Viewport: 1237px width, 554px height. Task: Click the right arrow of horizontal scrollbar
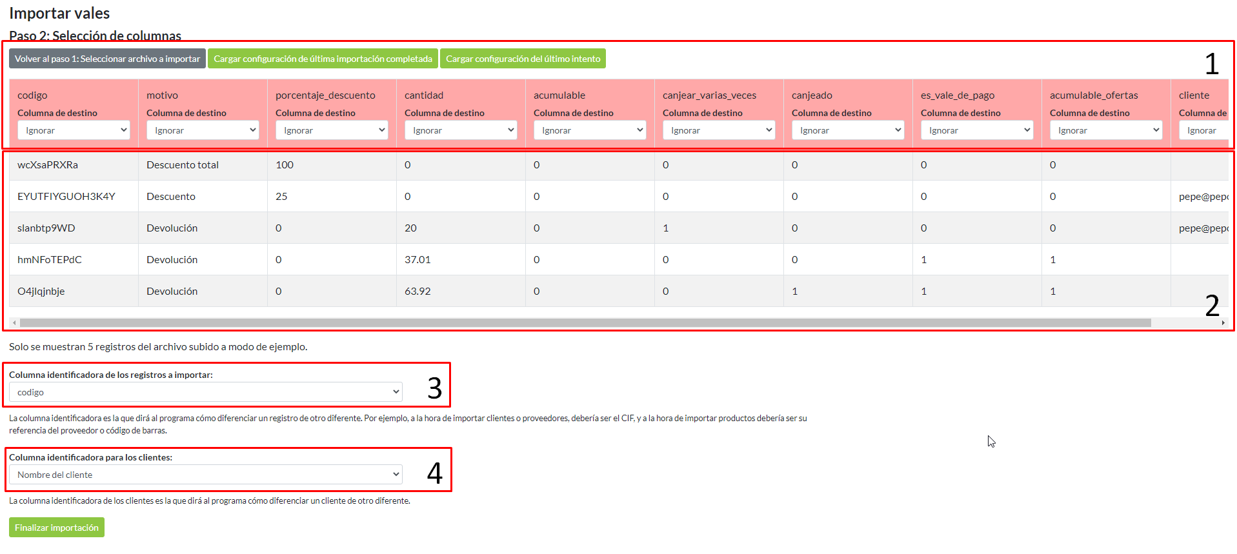[1223, 322]
